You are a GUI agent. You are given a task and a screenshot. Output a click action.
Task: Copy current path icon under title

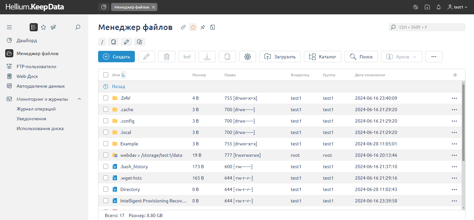click(113, 42)
